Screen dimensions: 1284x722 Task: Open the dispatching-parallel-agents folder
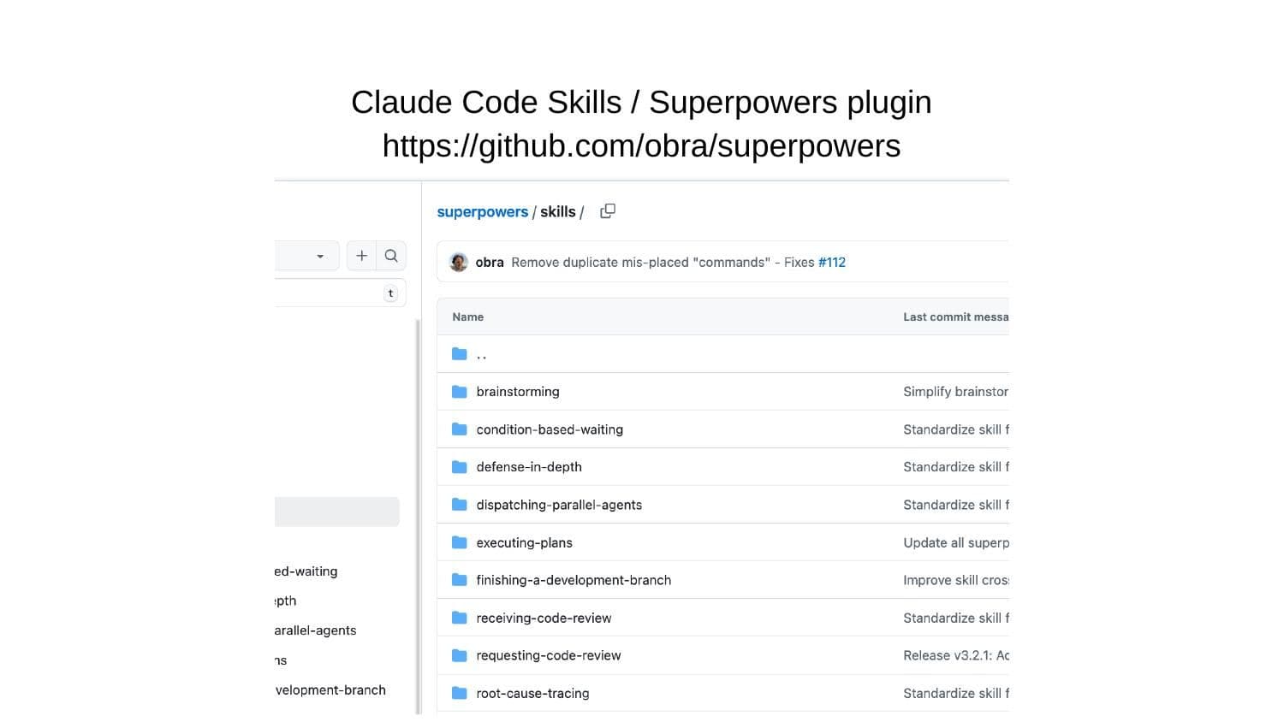(559, 505)
